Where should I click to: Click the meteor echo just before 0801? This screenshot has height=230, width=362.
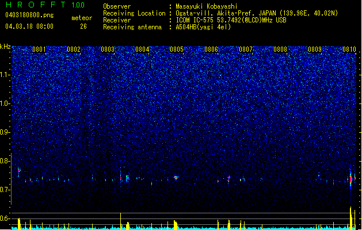tap(19, 171)
